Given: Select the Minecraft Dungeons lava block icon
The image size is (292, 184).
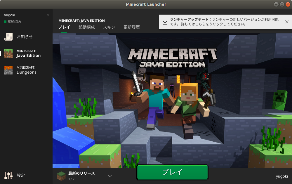Looking at the screenshot, I should [8, 70].
